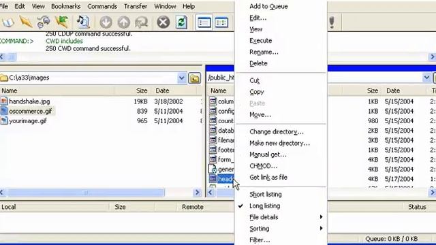Click the disconnect toolbar icon
This screenshot has height=245, width=436.
pyautogui.click(x=44, y=22)
